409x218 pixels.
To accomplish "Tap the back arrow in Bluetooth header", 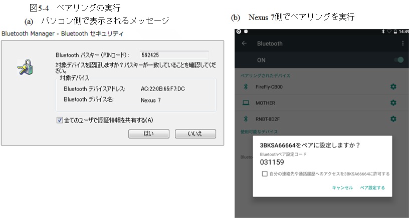I will [x=244, y=43].
